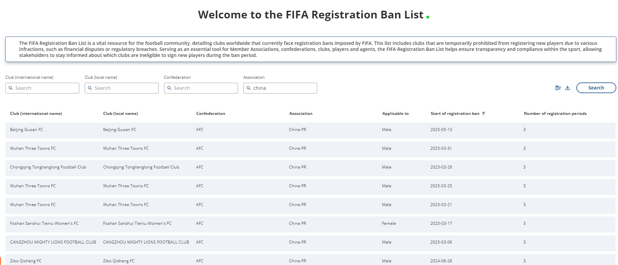The width and height of the screenshot is (618, 265).
Task: Click magnifier icon in Club (international name) filter
Action: [x=11, y=88]
